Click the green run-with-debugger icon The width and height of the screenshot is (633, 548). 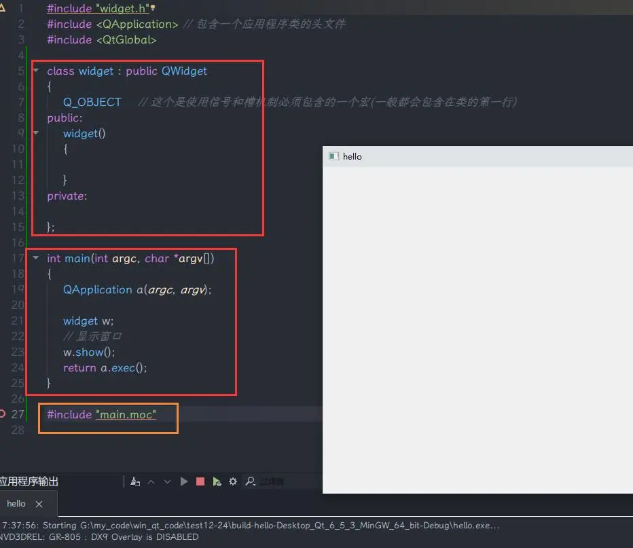[217, 481]
